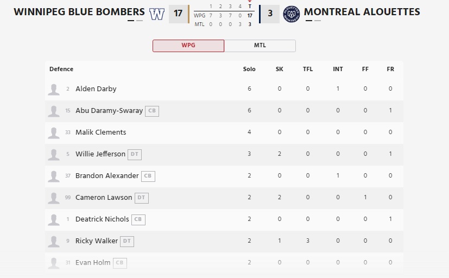449x278 pixels.
Task: Click Abu Daramy-Swaray's player avatar
Action: coord(54,111)
